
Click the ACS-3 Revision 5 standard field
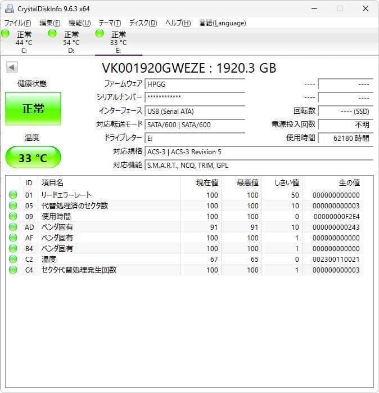[259, 151]
